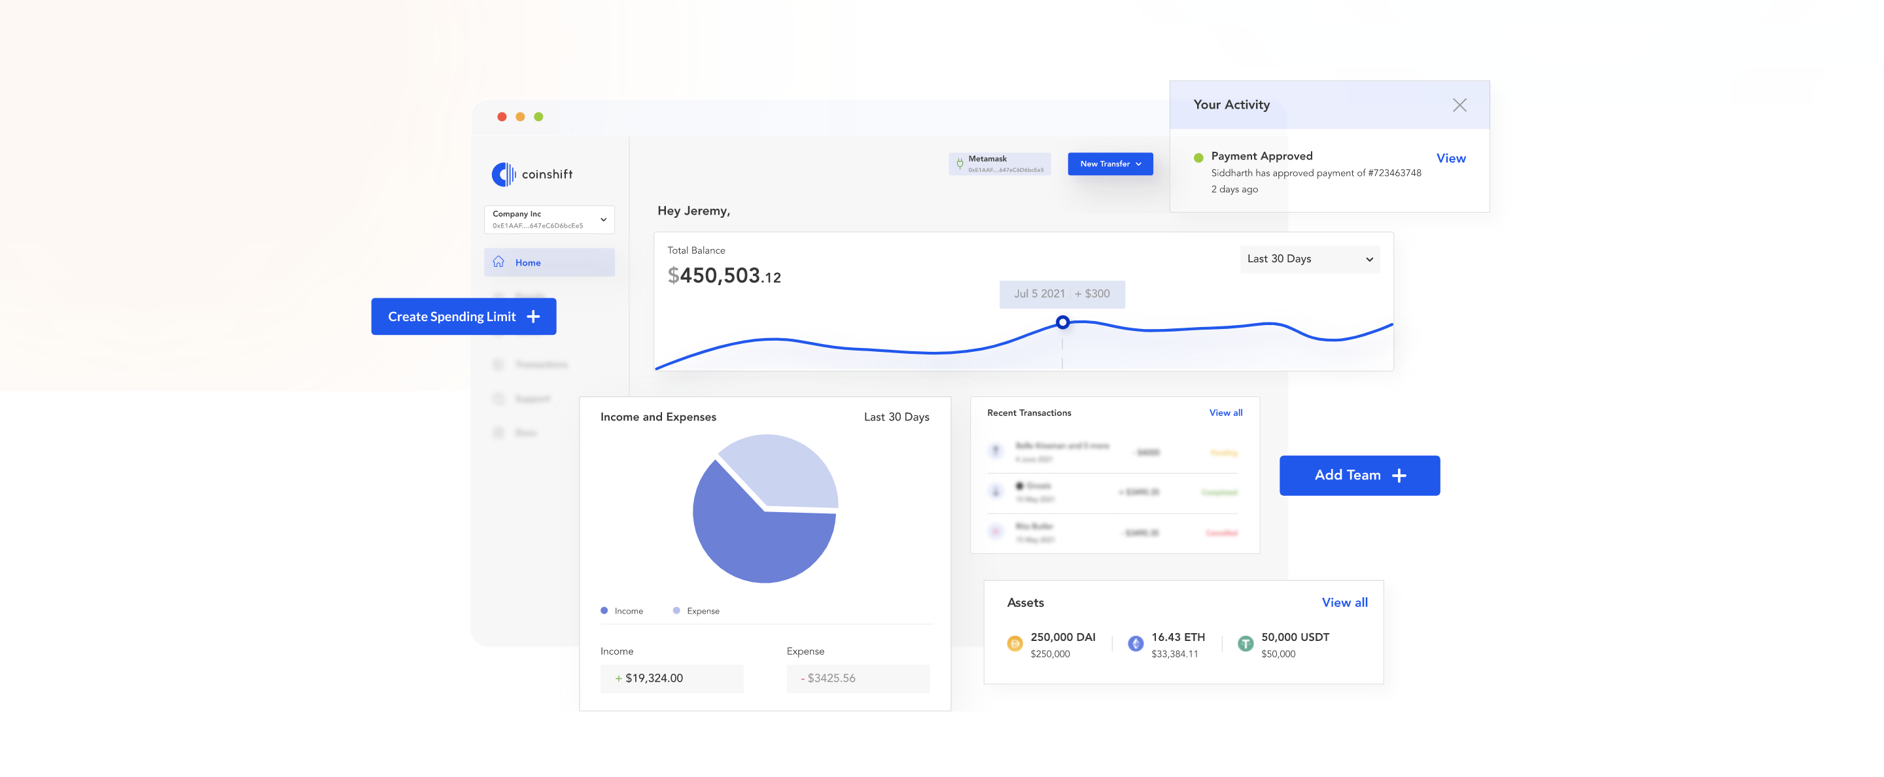Click the 50,000 USDT asset amount

coord(1295,638)
